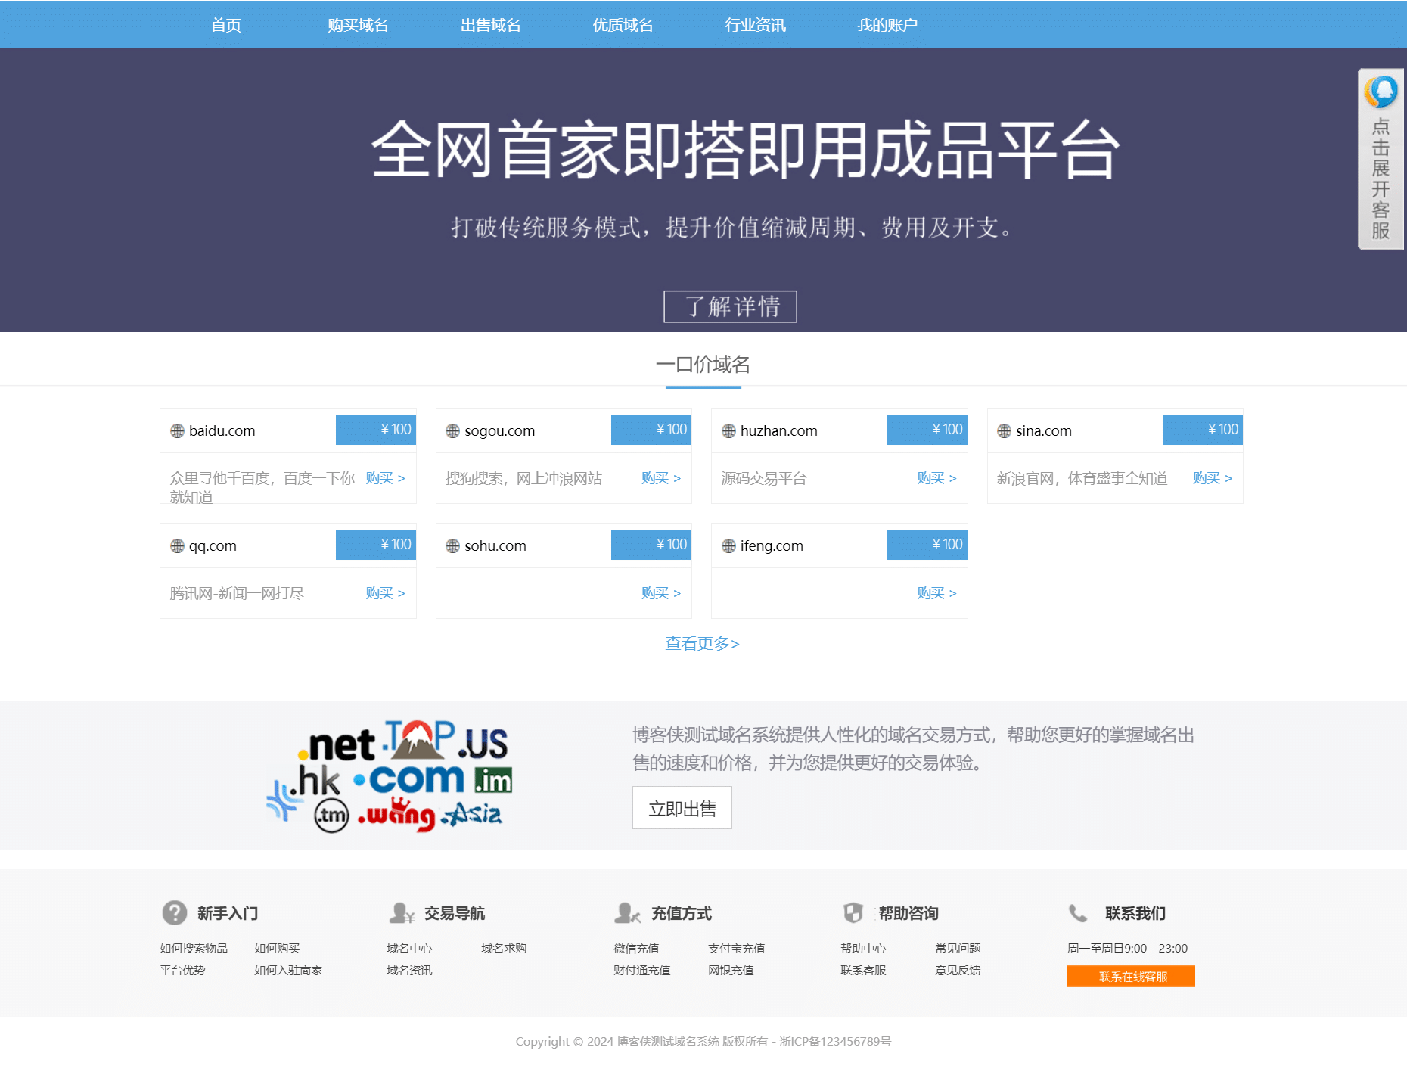Open the huzhan.com domain name
1407x1066 pixels.
pos(779,430)
